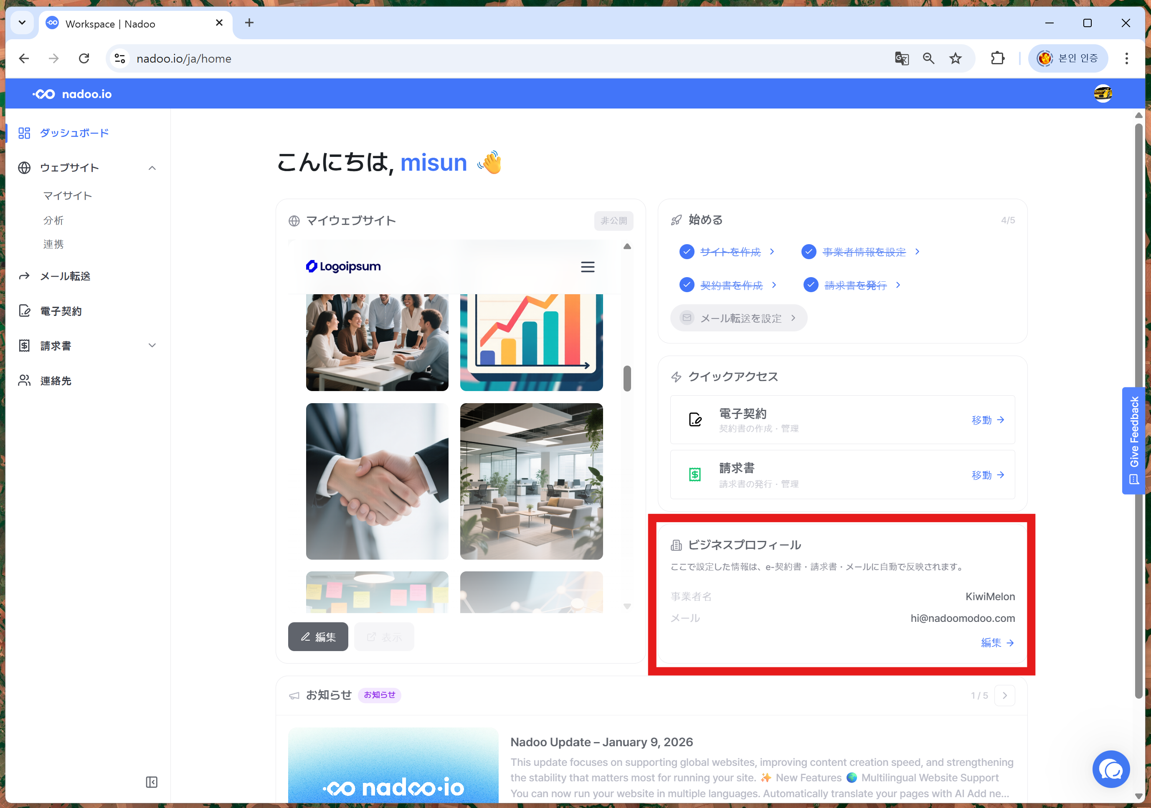The width and height of the screenshot is (1151, 808).
Task: Open the Give Feedback side tab
Action: pos(1134,441)
